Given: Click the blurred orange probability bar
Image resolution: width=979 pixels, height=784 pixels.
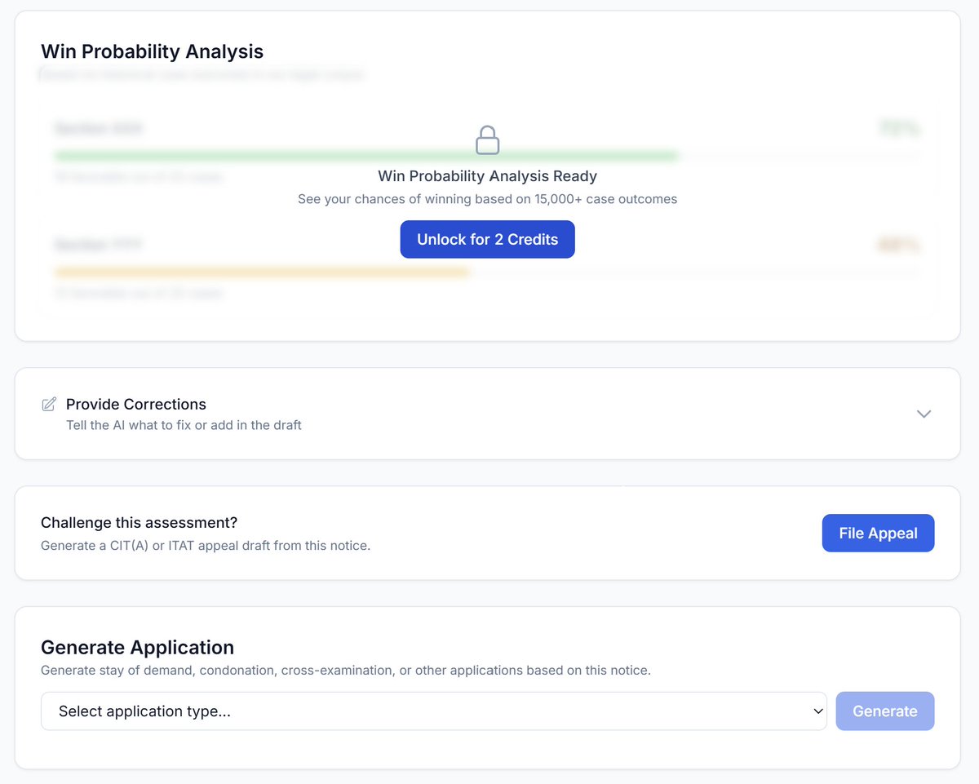Looking at the screenshot, I should 262,272.
